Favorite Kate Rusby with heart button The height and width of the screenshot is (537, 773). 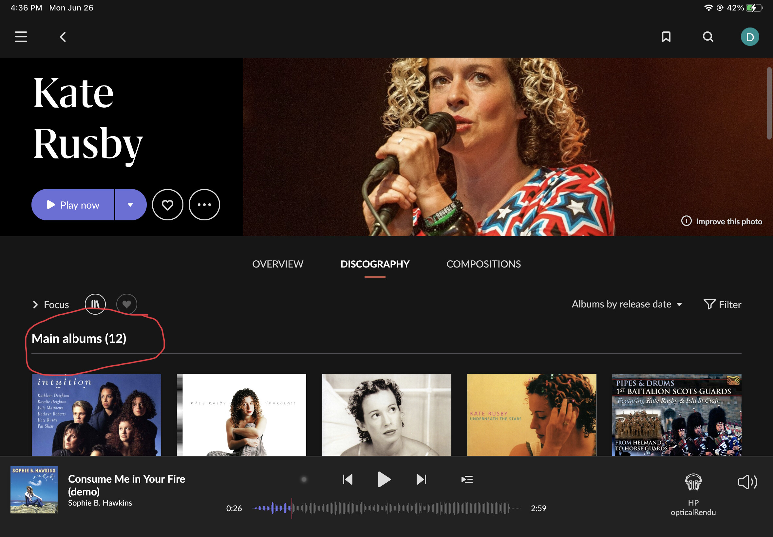[168, 205]
